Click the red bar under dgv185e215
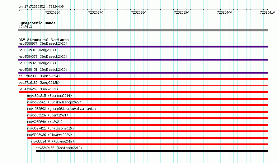The height and width of the screenshot is (163, 277). (x=148, y=99)
